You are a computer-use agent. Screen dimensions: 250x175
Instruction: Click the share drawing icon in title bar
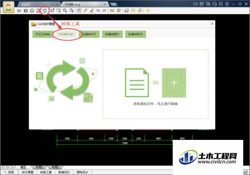[202, 4]
